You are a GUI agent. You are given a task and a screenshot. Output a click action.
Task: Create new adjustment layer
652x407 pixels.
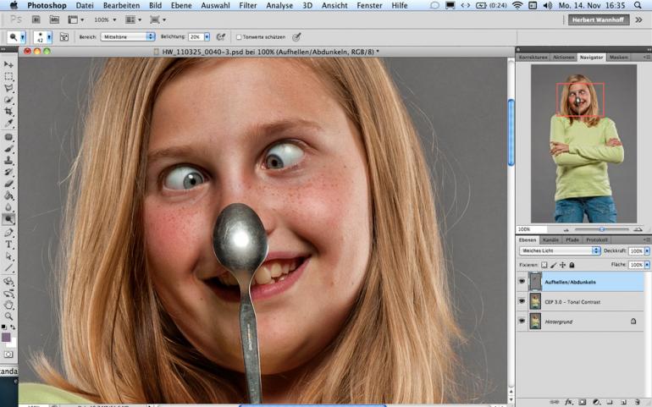click(596, 402)
